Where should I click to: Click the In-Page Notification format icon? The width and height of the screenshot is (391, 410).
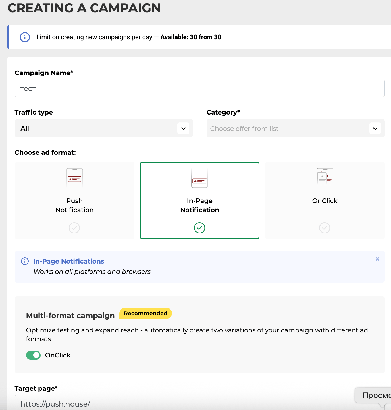pos(199,178)
